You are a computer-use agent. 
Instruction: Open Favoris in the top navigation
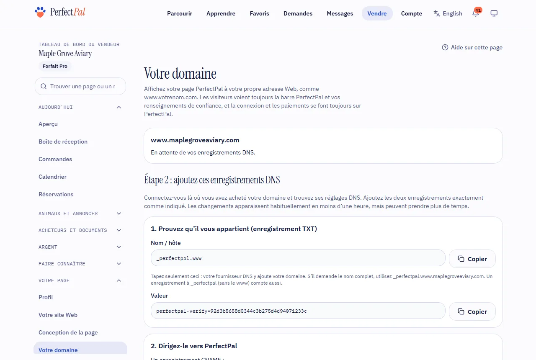click(260, 13)
